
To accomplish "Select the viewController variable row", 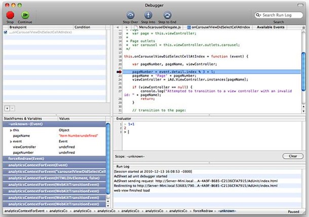I will (x=54, y=147).
